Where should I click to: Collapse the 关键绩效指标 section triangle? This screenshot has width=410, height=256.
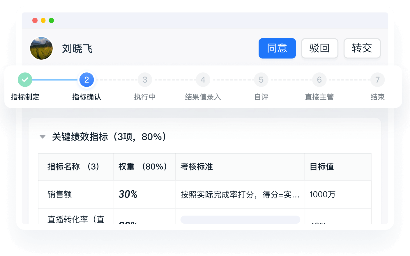pyautogui.click(x=43, y=136)
